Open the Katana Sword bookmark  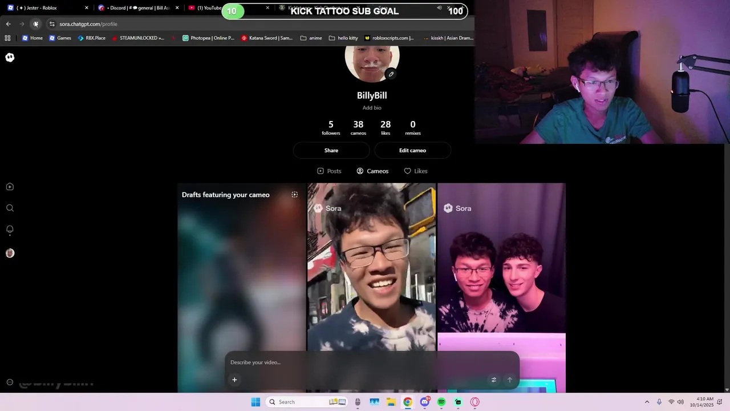tap(266, 38)
